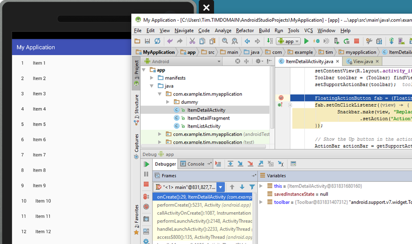Click MyApplication breadcrumb in navigation bar

pyautogui.click(x=155, y=52)
